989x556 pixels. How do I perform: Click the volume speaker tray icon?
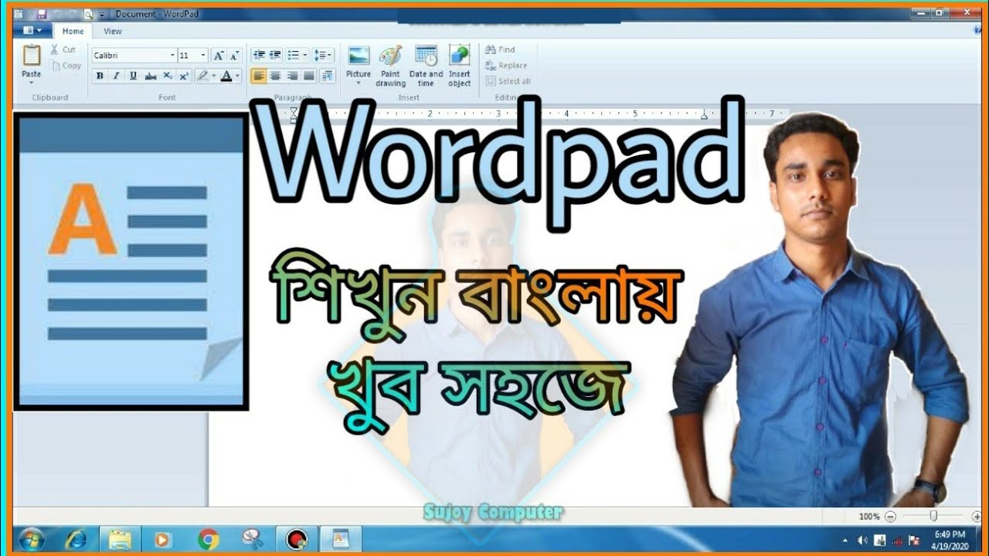[x=862, y=540]
